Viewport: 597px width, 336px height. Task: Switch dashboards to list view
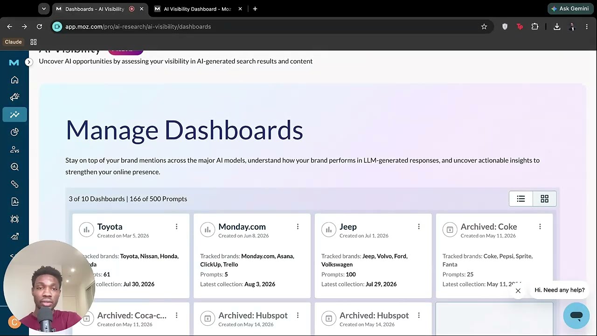click(521, 199)
